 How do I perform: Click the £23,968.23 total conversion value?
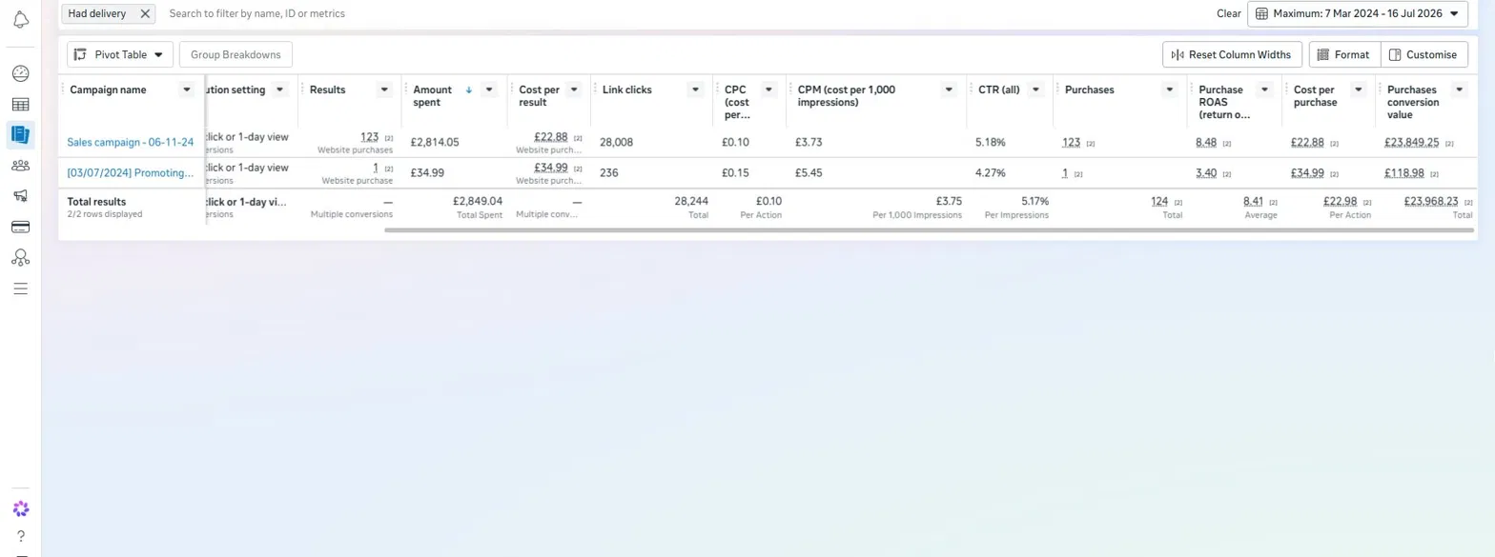pyautogui.click(x=1431, y=201)
